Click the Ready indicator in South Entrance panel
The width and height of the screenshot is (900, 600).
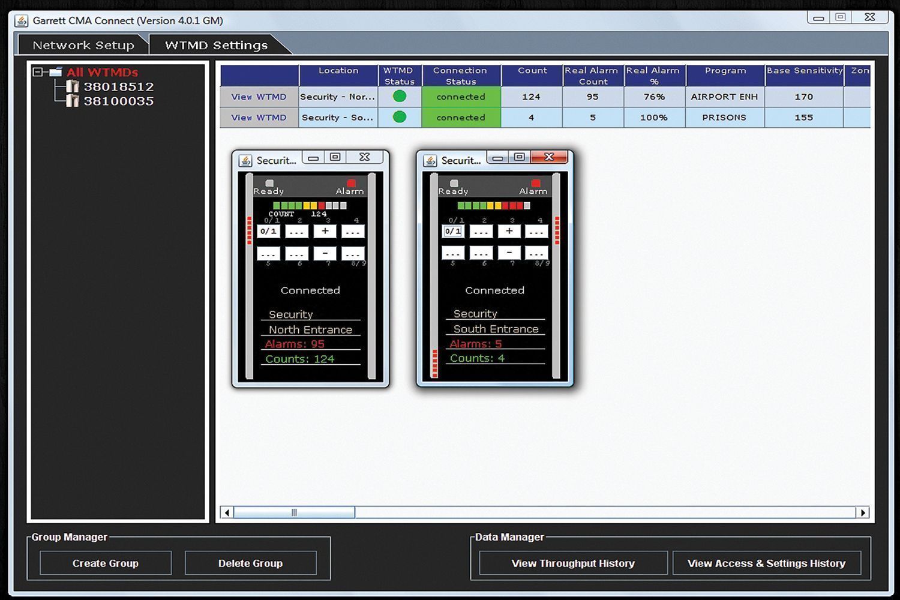tap(454, 183)
